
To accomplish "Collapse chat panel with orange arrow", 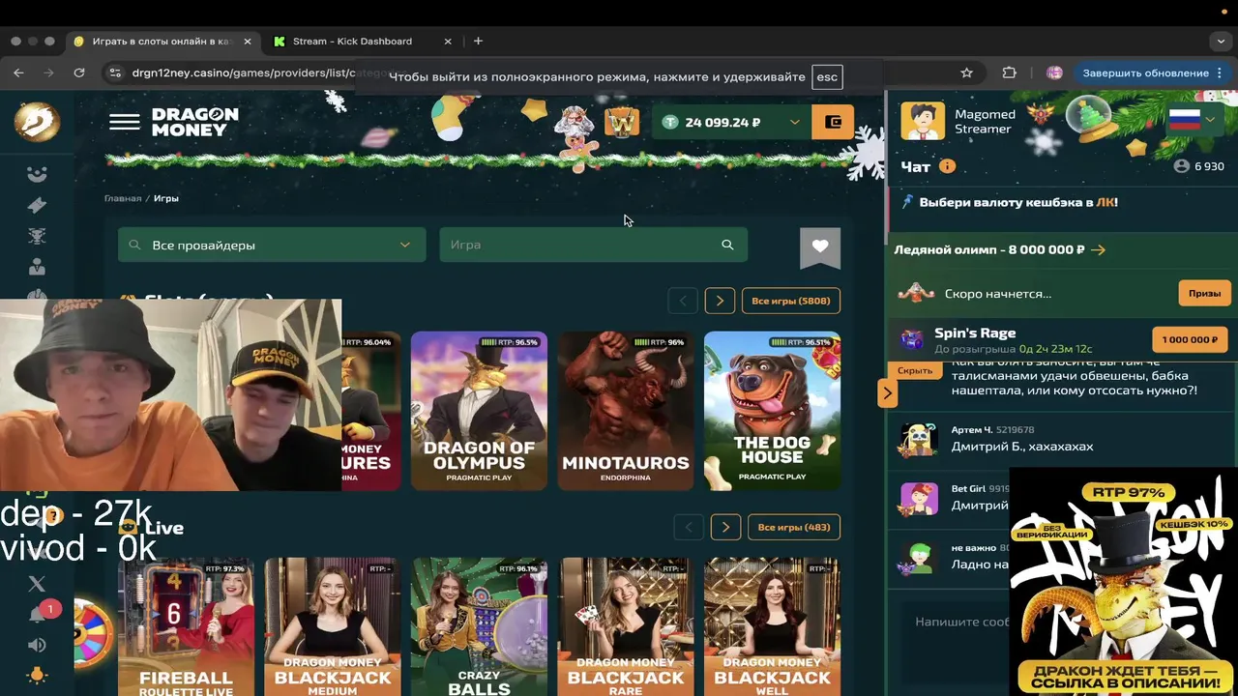I will point(887,392).
